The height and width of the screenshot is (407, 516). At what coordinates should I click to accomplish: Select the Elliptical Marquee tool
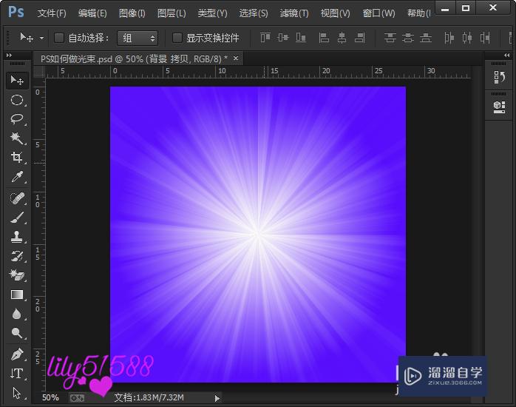[x=17, y=100]
